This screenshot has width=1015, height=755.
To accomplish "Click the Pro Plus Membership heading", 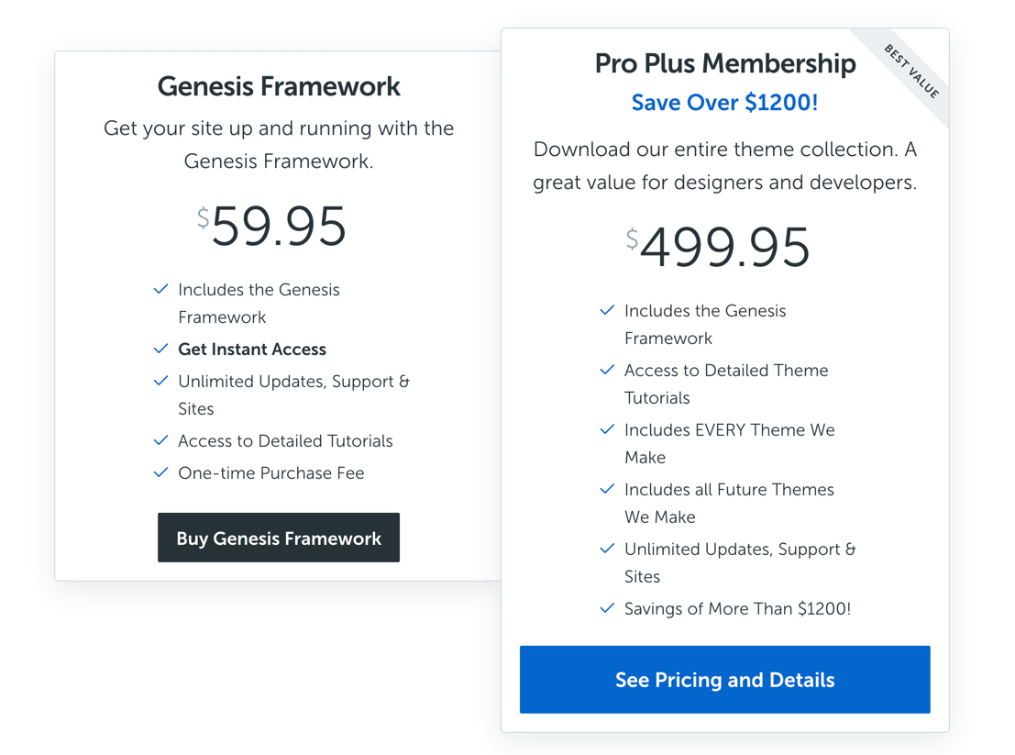I will (x=725, y=63).
